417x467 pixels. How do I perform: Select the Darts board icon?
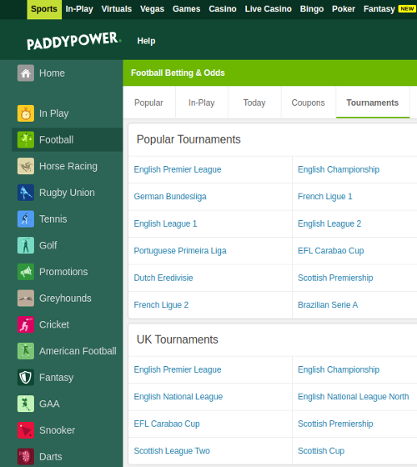tap(26, 457)
